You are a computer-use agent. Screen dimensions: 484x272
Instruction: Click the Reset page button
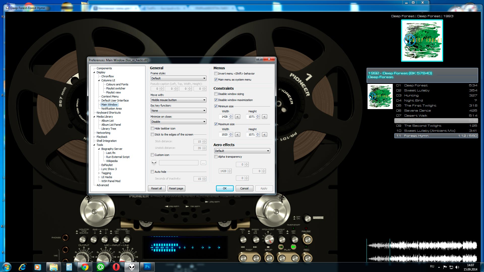tap(176, 188)
